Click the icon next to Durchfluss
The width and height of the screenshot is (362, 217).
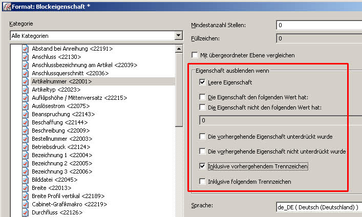pyautogui.click(x=26, y=212)
